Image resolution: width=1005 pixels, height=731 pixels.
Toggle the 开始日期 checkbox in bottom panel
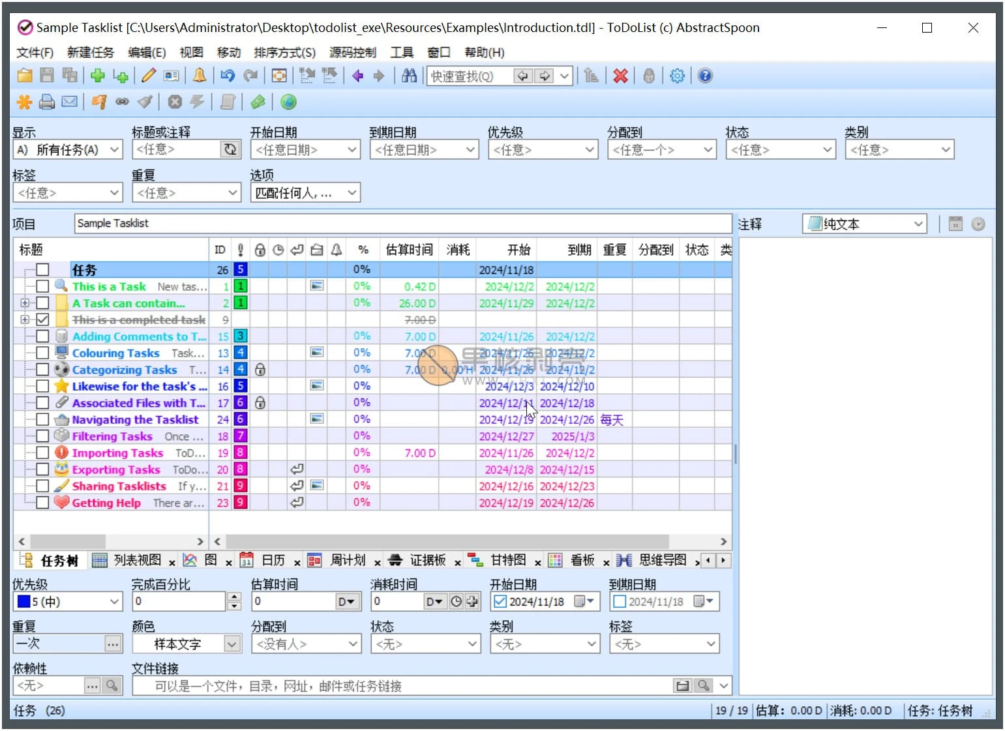[500, 601]
